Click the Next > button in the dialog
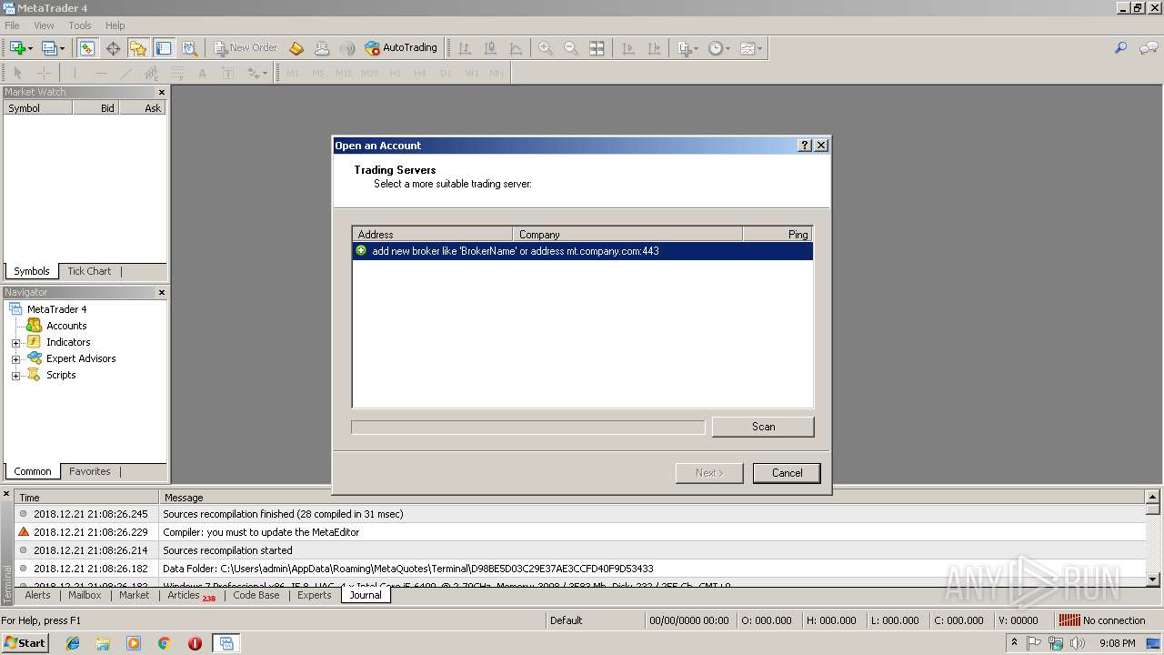Image resolution: width=1164 pixels, height=655 pixels. pyautogui.click(x=709, y=473)
